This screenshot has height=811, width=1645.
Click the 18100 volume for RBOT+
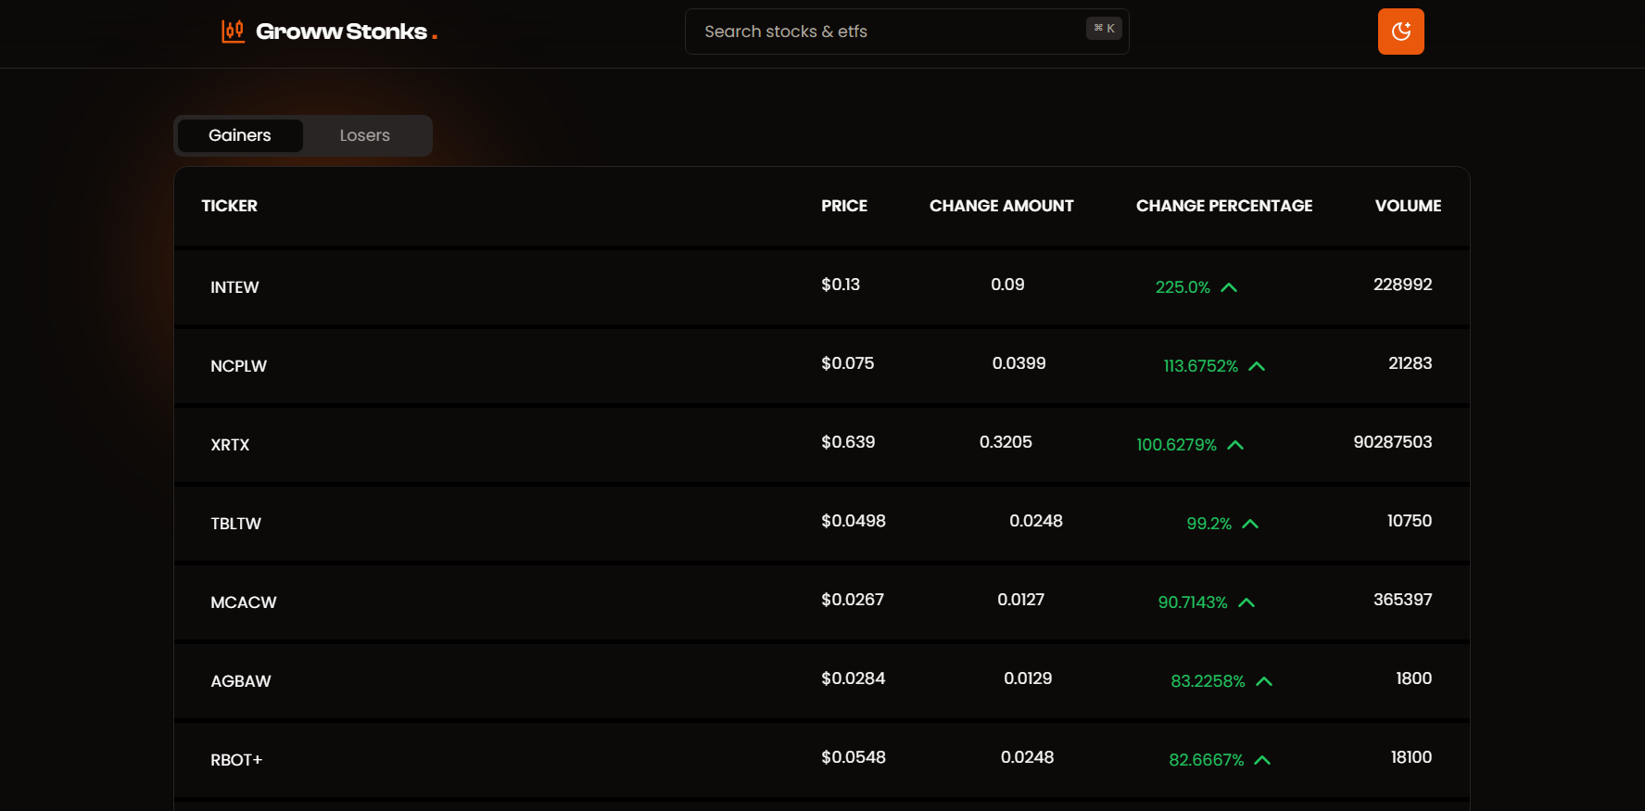pyautogui.click(x=1411, y=757)
